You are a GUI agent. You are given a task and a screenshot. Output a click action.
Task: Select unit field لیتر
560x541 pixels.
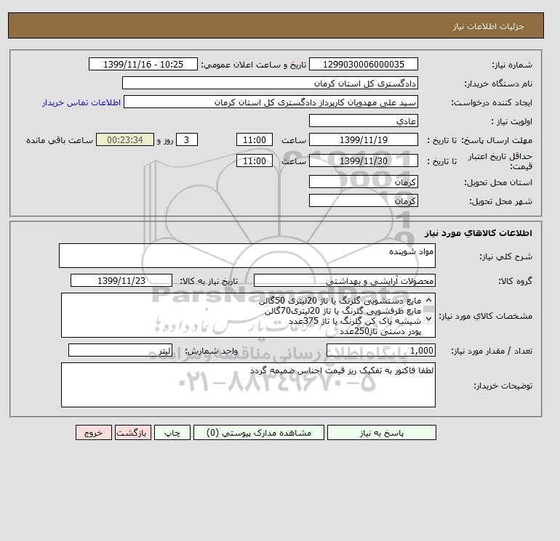tap(120, 350)
